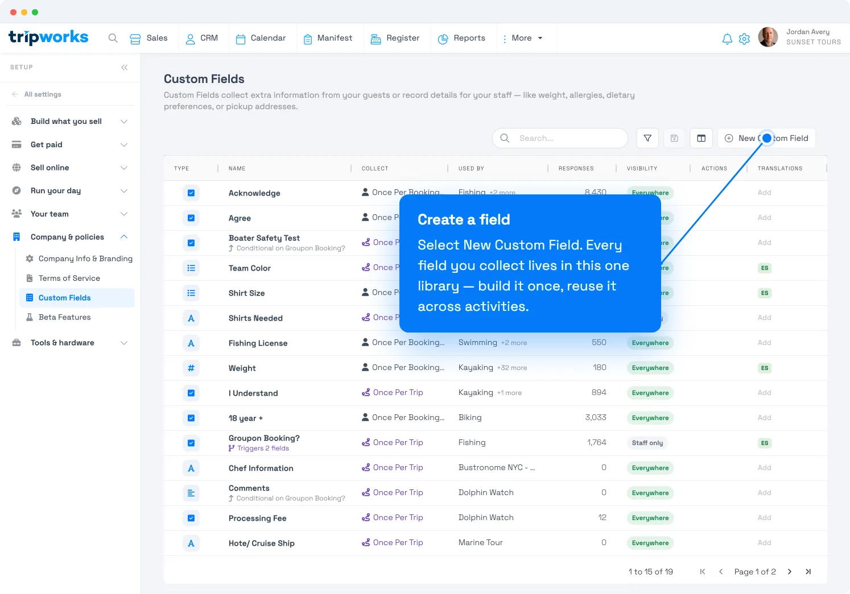
Task: Go to Calendar
Action: coord(261,38)
